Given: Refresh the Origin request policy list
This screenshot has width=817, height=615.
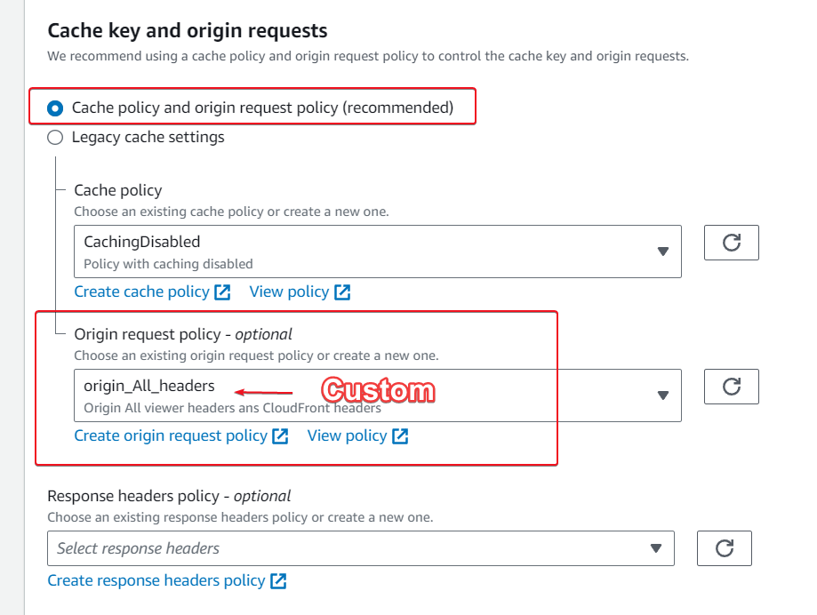Looking at the screenshot, I should [731, 387].
